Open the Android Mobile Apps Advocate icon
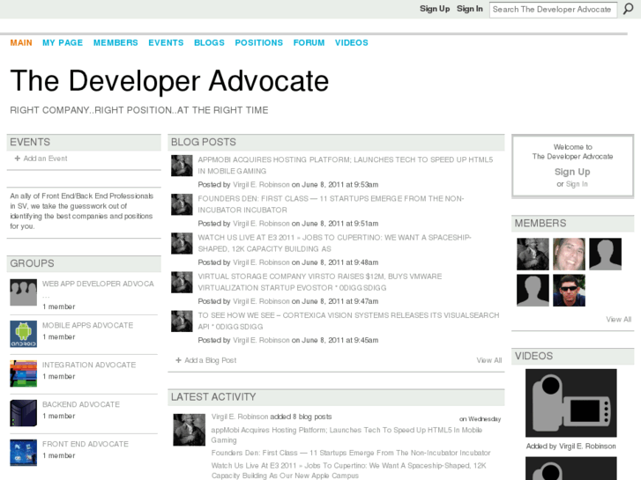Viewport: 641px width, 480px height. tap(23, 334)
